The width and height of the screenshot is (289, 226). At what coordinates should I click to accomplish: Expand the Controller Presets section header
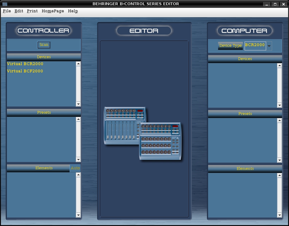44,112
